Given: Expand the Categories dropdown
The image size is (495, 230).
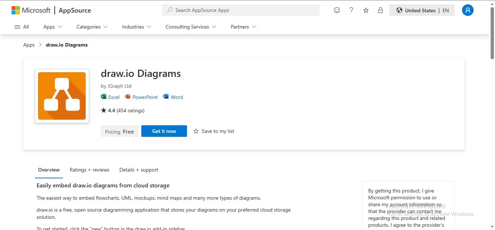Looking at the screenshot, I should coord(92,27).
